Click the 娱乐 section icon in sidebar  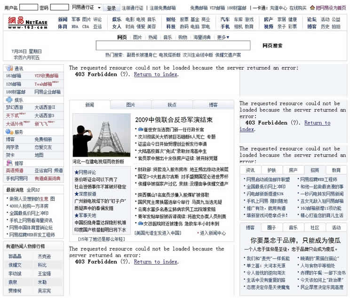[x=9, y=100]
